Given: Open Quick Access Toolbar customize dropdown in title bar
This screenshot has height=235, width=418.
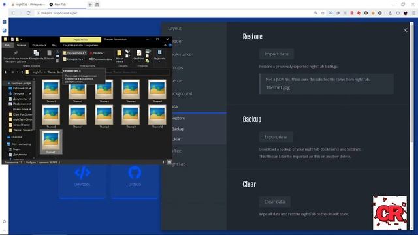Looking at the screenshot, I should [x=22, y=39].
